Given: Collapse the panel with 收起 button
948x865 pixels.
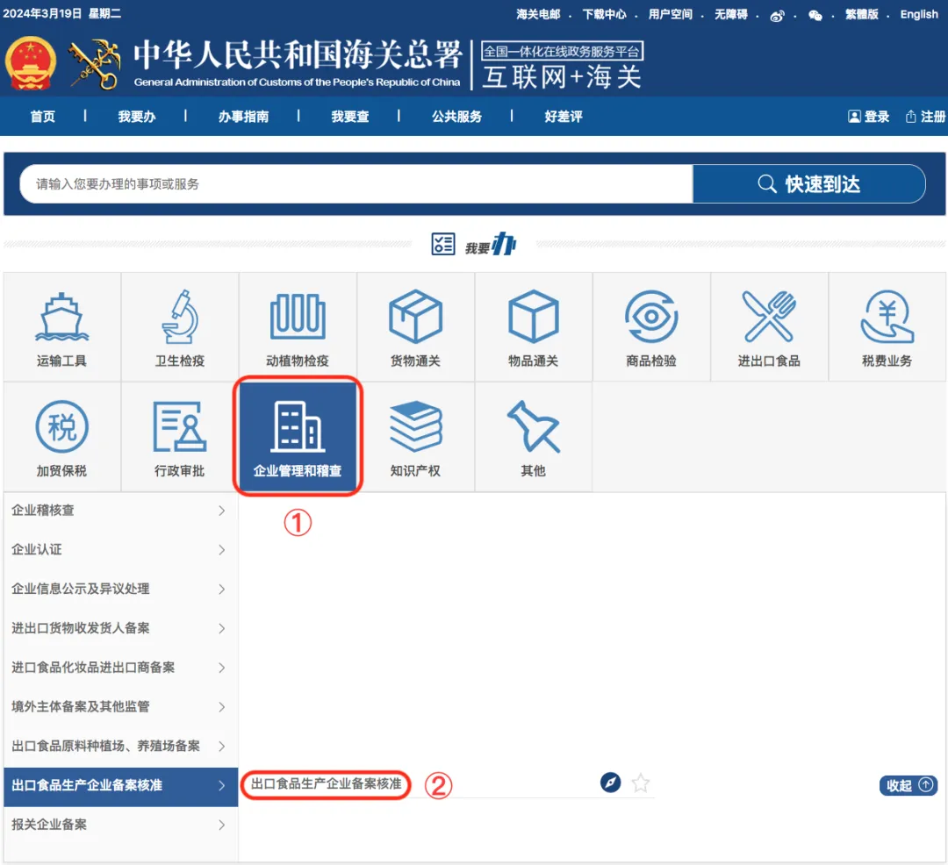Looking at the screenshot, I should (x=908, y=784).
